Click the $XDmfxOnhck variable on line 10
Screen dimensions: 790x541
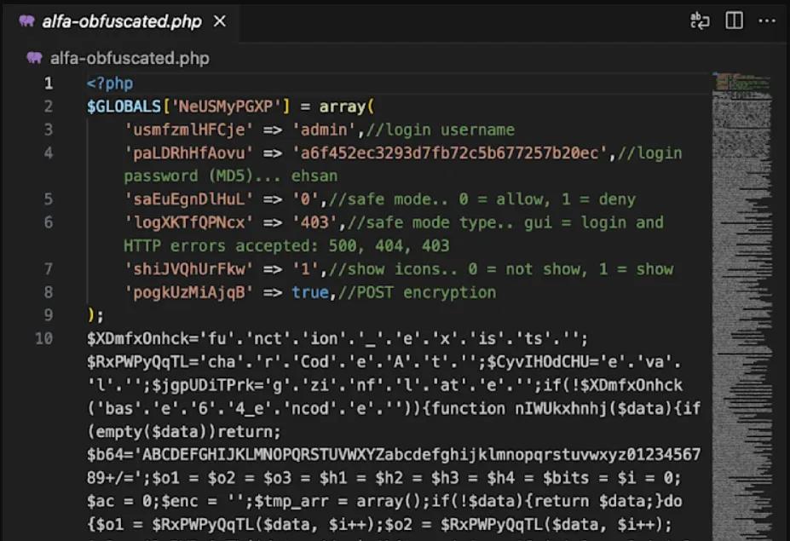[138, 338]
